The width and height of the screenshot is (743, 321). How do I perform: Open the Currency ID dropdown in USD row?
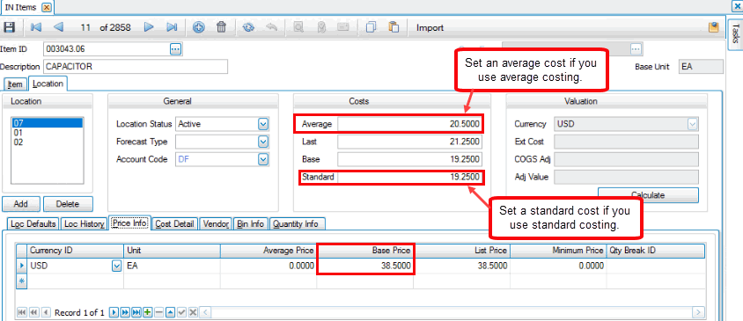coord(116,266)
